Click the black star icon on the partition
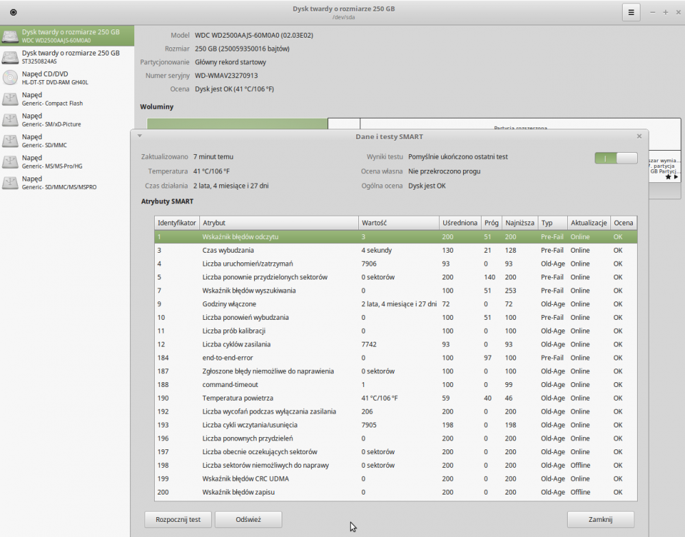Viewport: 685px width, 537px height. tap(667, 177)
